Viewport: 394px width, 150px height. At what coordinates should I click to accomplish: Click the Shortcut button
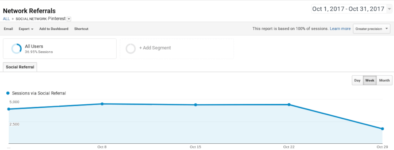pyautogui.click(x=81, y=29)
